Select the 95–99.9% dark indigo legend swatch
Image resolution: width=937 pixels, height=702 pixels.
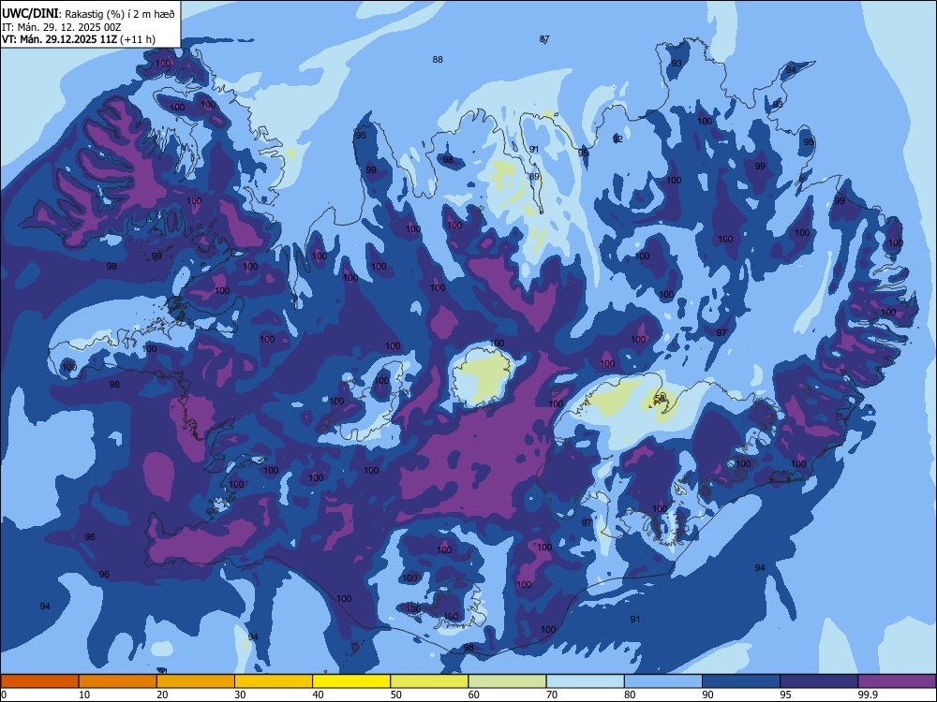pos(819,681)
